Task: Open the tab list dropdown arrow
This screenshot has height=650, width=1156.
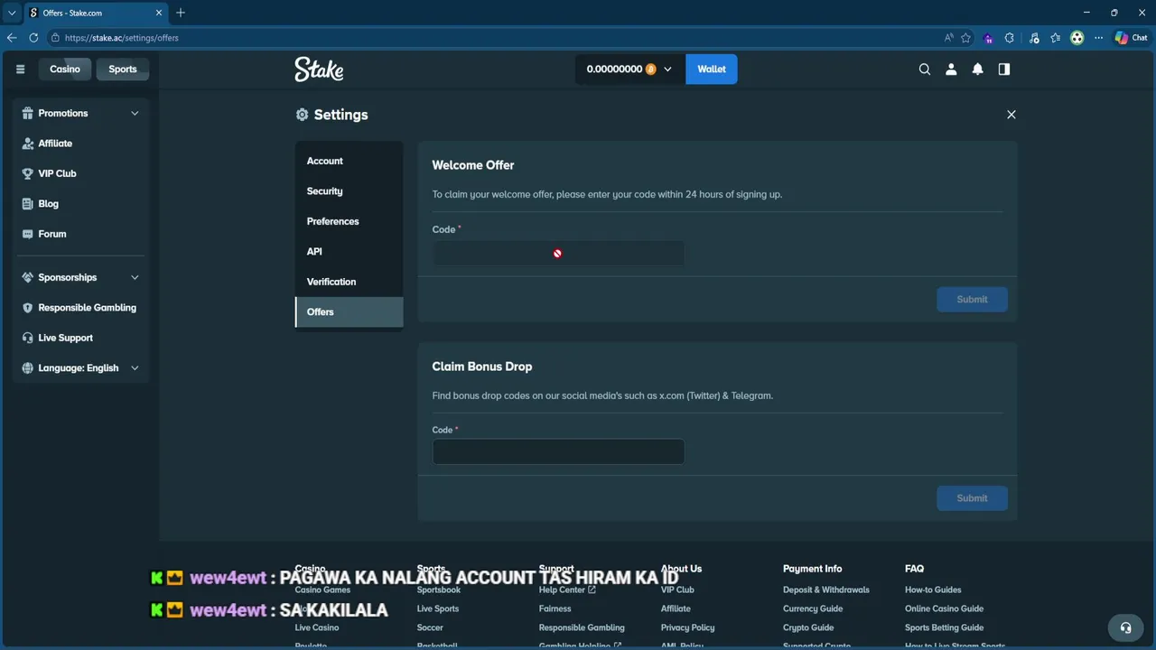Action: (x=12, y=13)
